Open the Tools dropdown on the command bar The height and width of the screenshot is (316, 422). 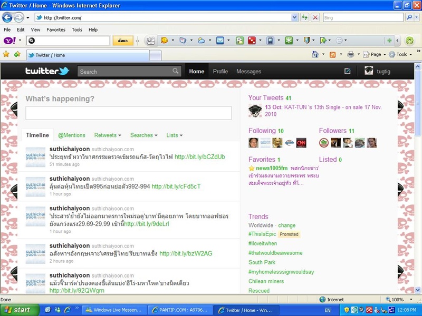point(400,55)
